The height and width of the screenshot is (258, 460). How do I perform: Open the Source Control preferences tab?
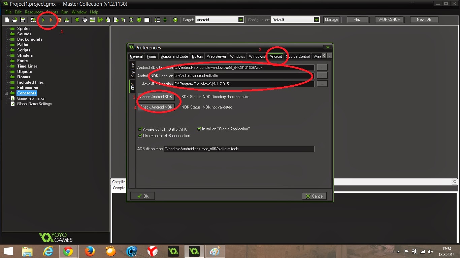(x=298, y=56)
